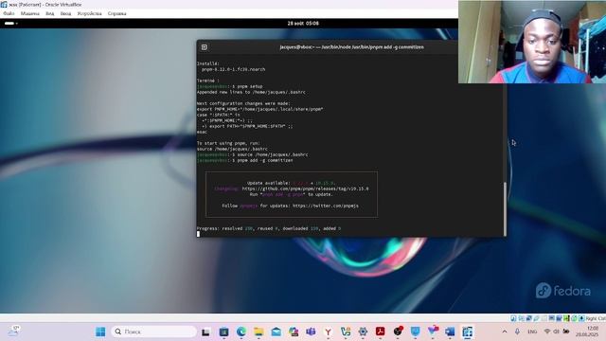
Task: Open Adobe Acrobat from the taskbar
Action: point(381,332)
